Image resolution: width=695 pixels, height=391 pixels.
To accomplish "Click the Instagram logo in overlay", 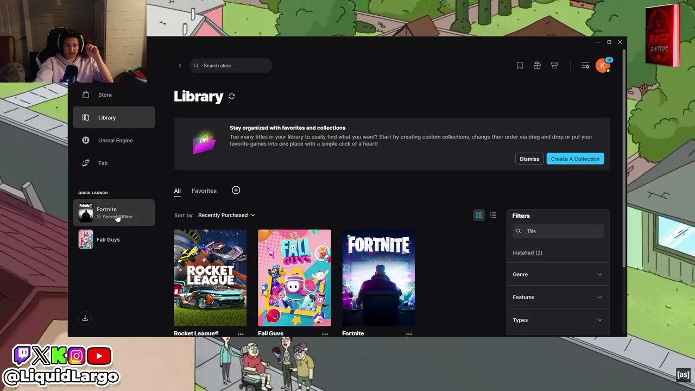I will pyautogui.click(x=77, y=356).
